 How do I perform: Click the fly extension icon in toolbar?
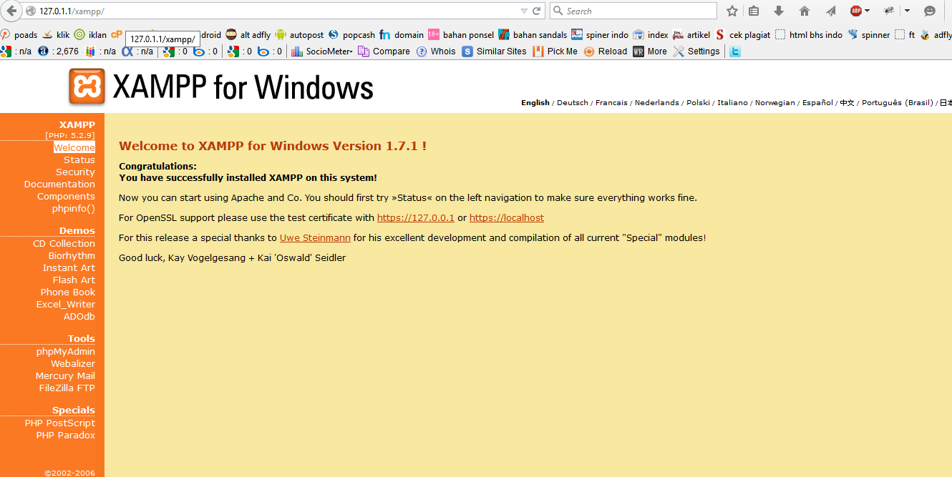(x=889, y=11)
